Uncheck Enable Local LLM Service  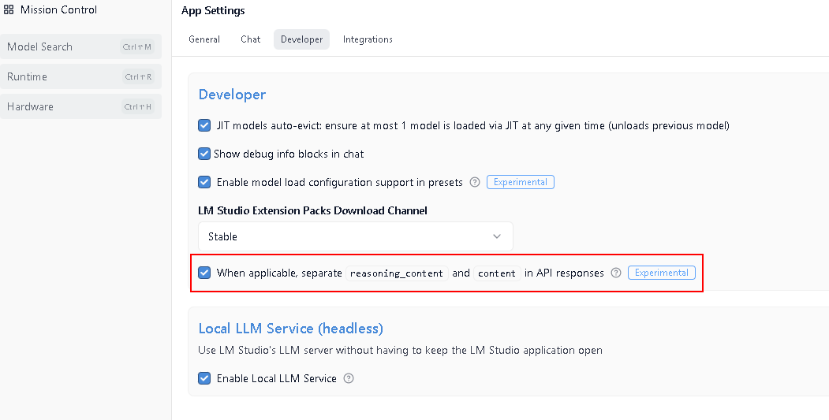pos(204,378)
